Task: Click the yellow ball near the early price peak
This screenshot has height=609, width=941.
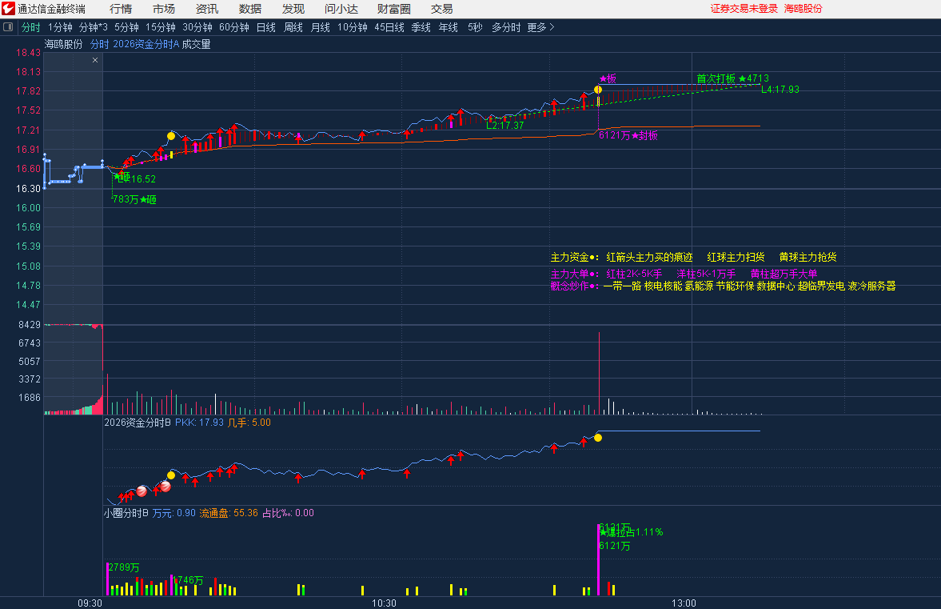Action: point(171,136)
